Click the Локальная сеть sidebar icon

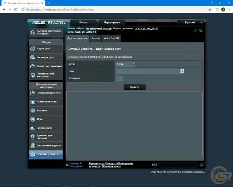point(33,102)
